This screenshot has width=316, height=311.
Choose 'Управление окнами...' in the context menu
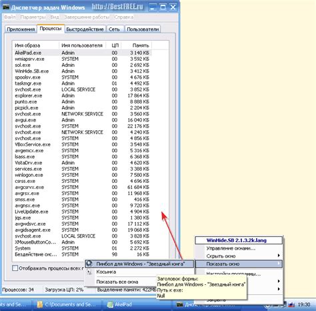[239, 248]
